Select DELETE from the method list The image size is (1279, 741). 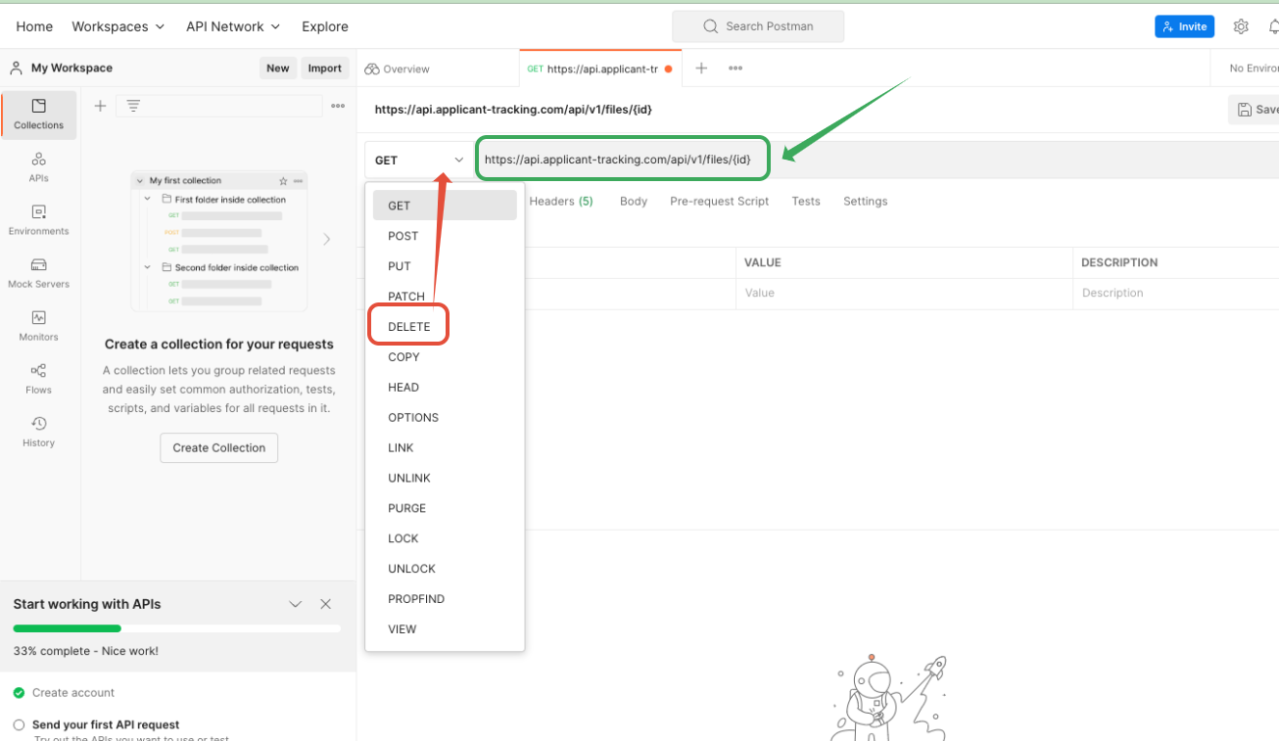tap(445, 327)
